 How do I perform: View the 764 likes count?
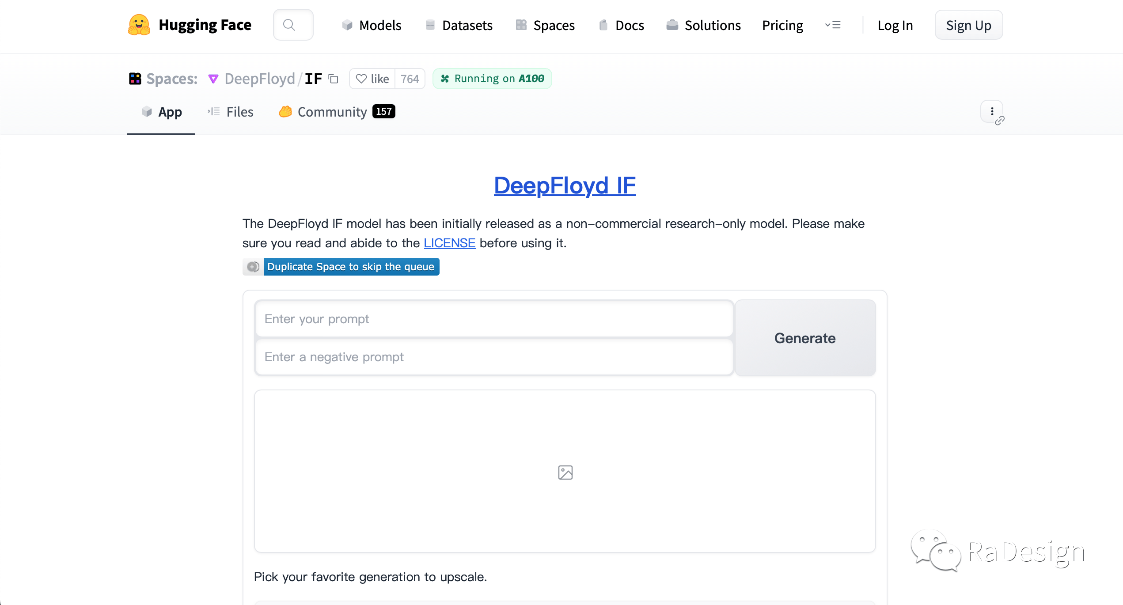[x=410, y=79]
